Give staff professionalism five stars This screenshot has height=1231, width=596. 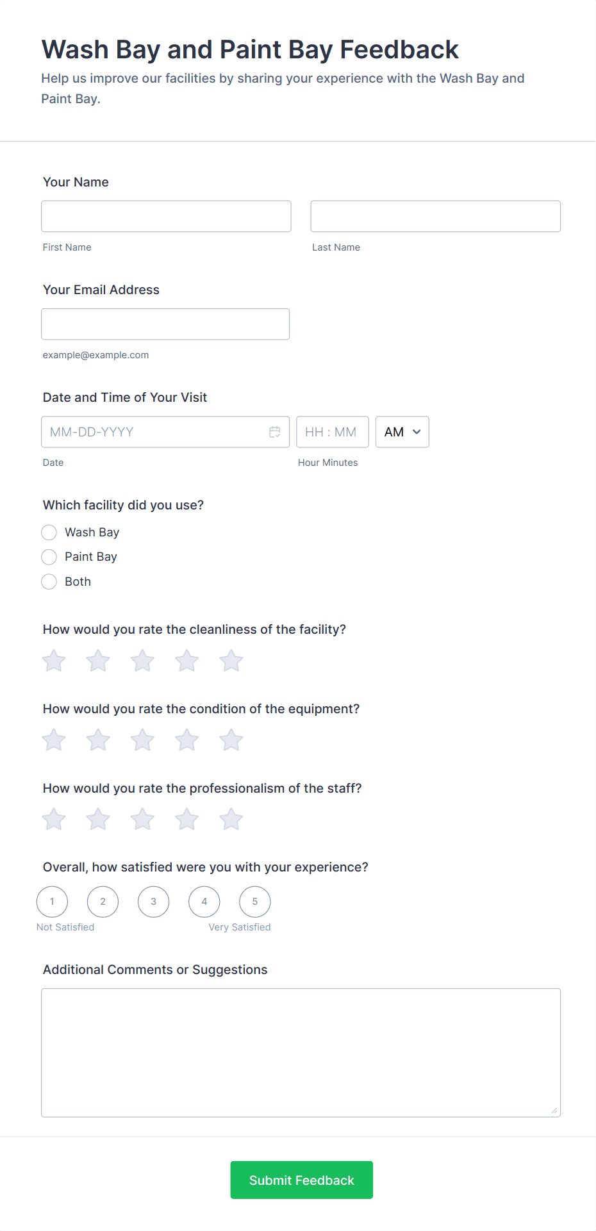coord(231,819)
